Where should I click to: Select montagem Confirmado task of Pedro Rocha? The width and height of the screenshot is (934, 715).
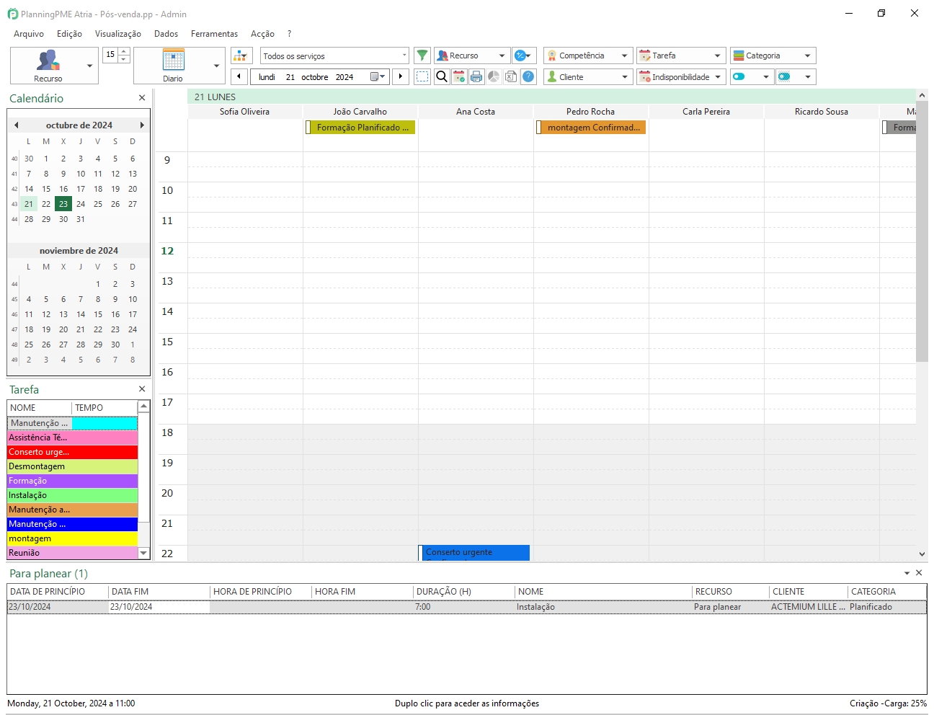point(591,128)
